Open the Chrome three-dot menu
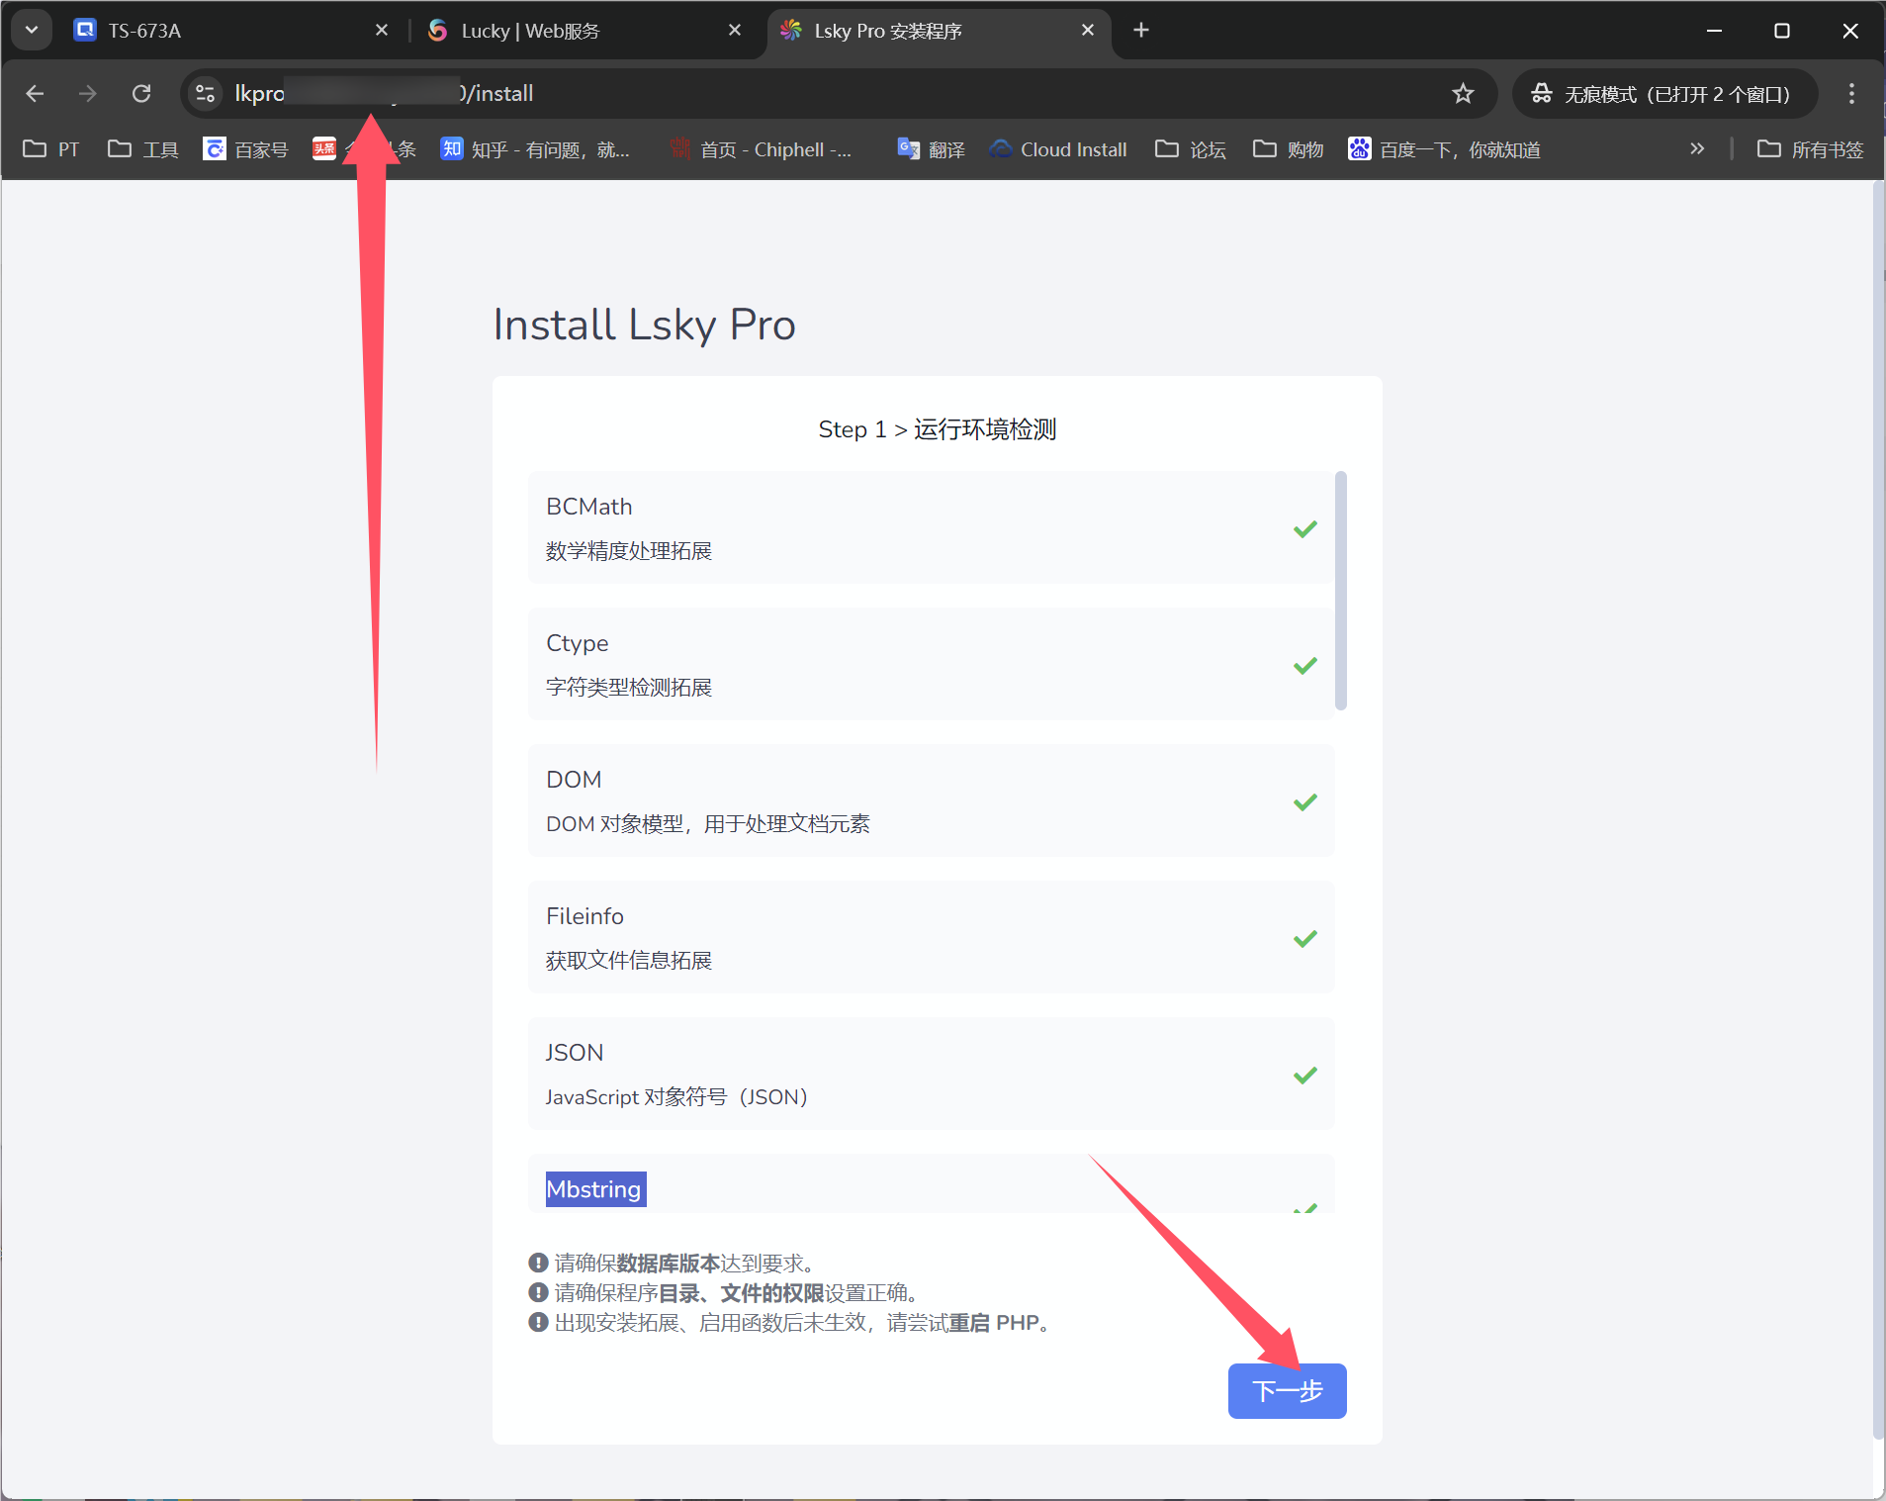Image resolution: width=1886 pixels, height=1501 pixels. click(x=1851, y=93)
